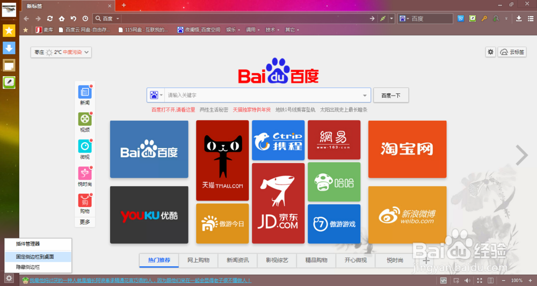Toggle full screen in status bar
537x286 pixels.
(480, 281)
